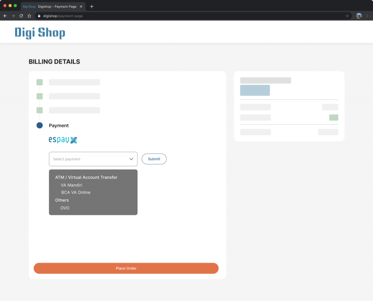Image resolution: width=373 pixels, height=301 pixels.
Task: Open a new browser tab
Action: [x=92, y=7]
